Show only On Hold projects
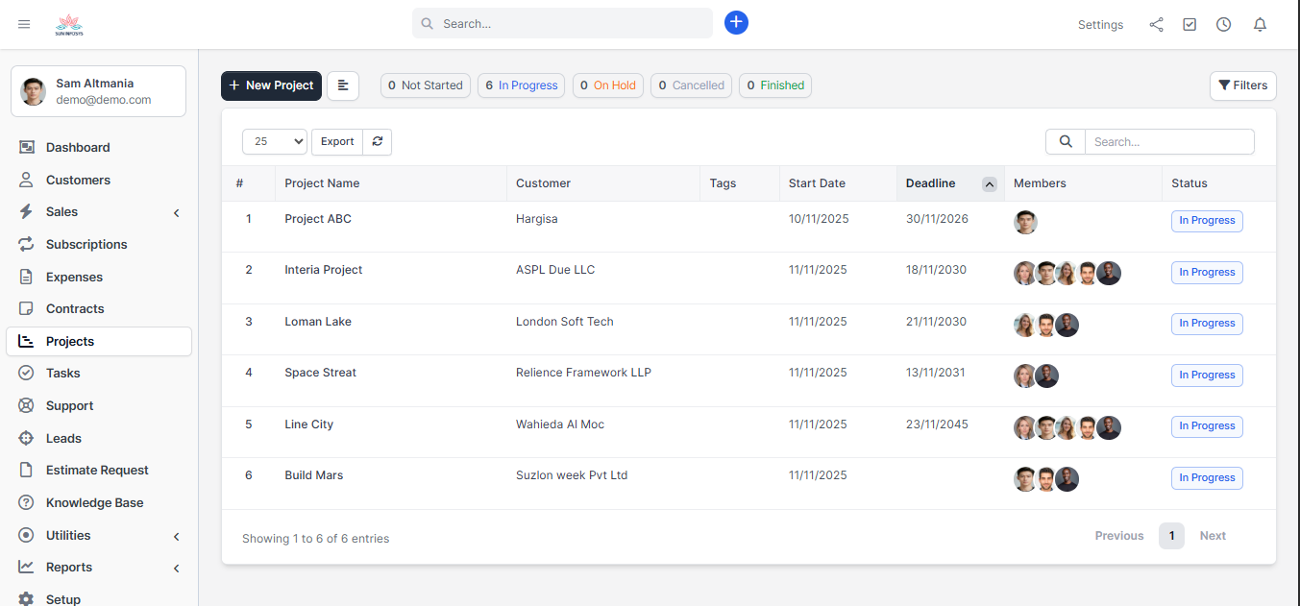1300x606 pixels. click(x=607, y=85)
